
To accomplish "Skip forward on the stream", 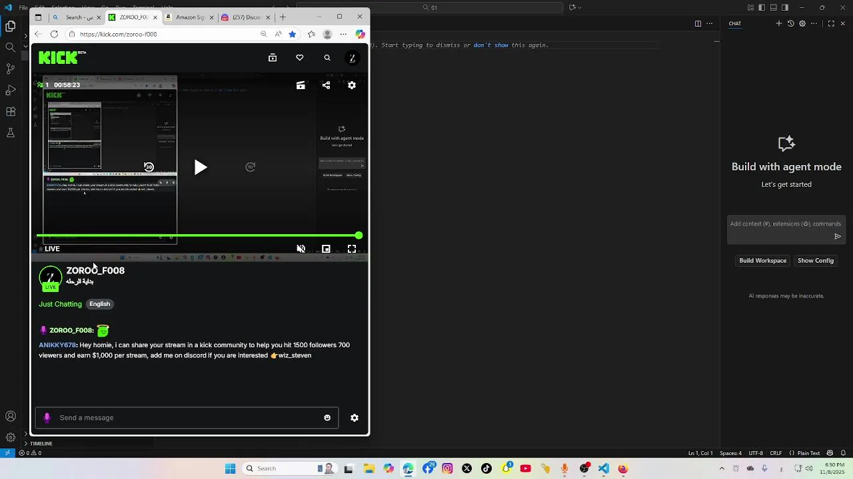I will [x=251, y=167].
